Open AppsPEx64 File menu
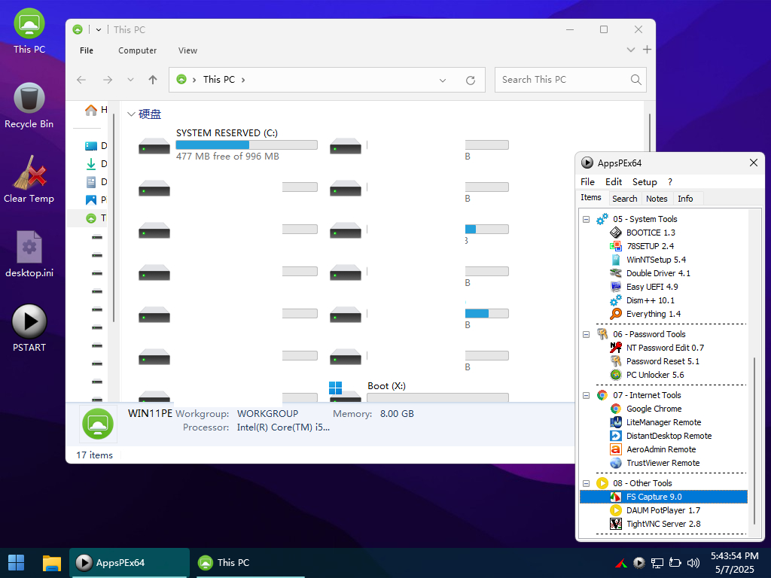Image resolution: width=771 pixels, height=578 pixels. pos(587,182)
